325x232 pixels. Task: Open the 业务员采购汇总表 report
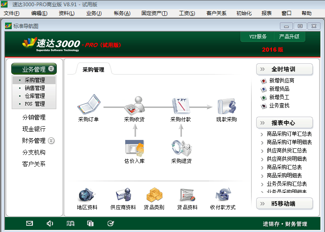pos(287,184)
